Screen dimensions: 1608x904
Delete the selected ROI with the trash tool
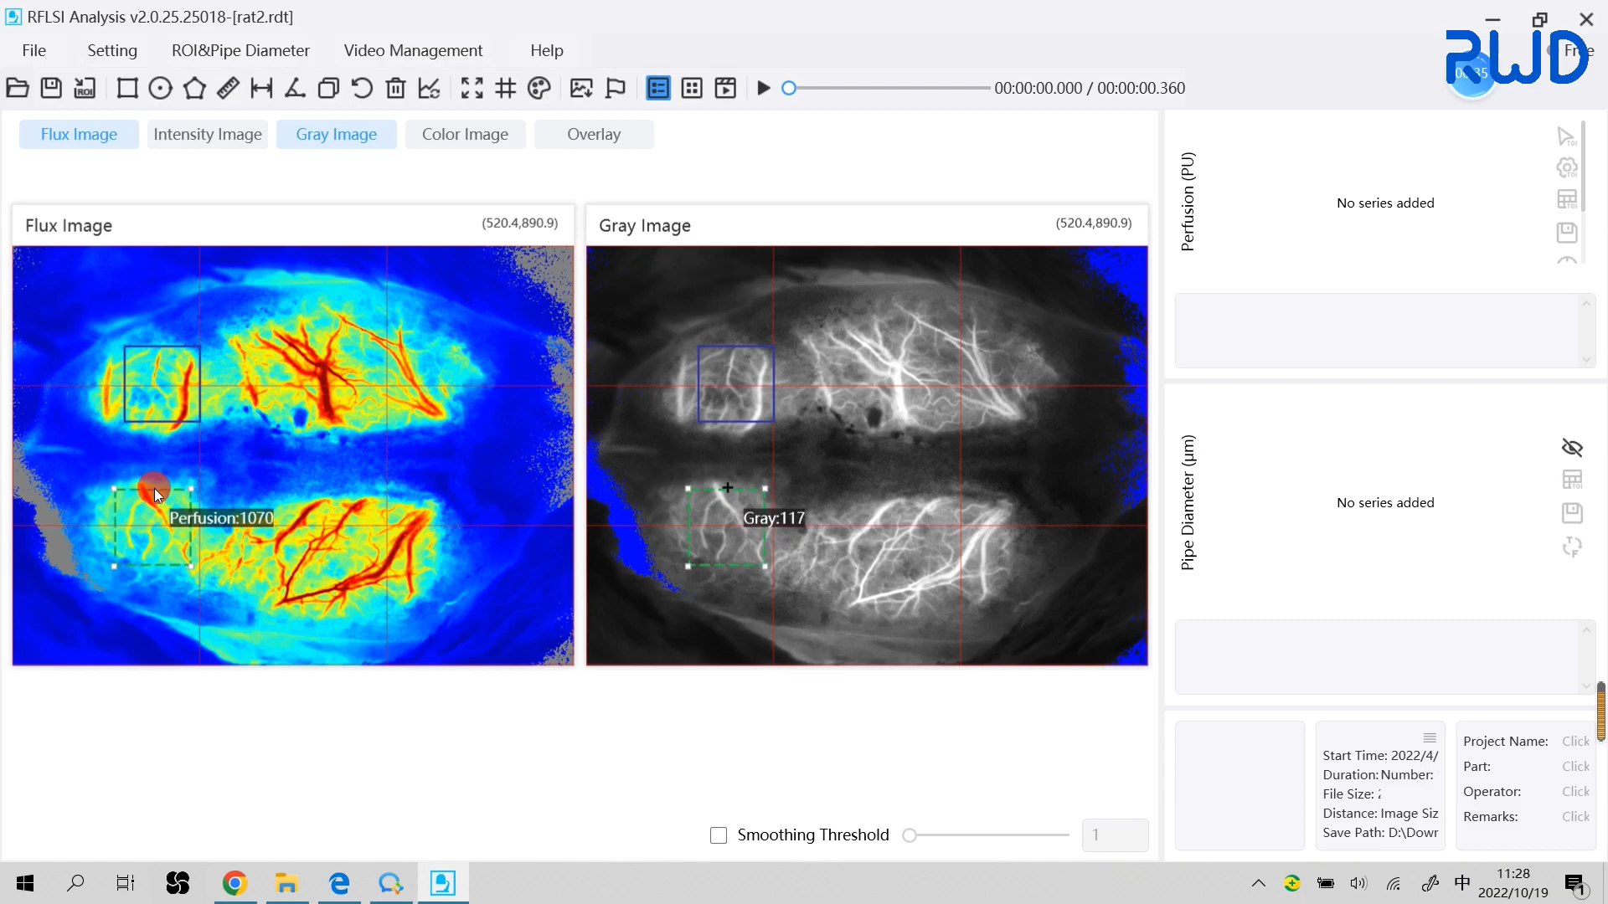[x=395, y=88]
